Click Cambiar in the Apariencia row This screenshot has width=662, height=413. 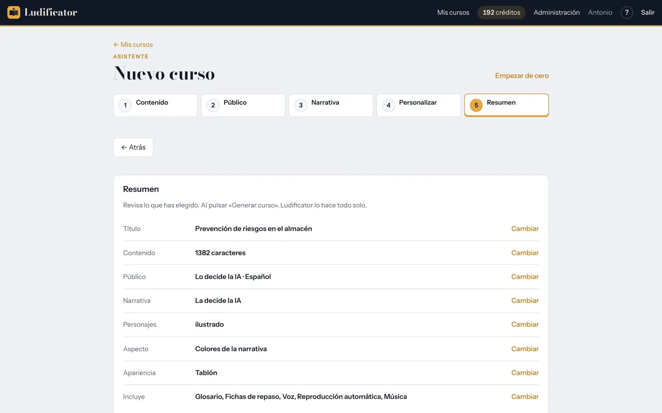click(x=525, y=372)
